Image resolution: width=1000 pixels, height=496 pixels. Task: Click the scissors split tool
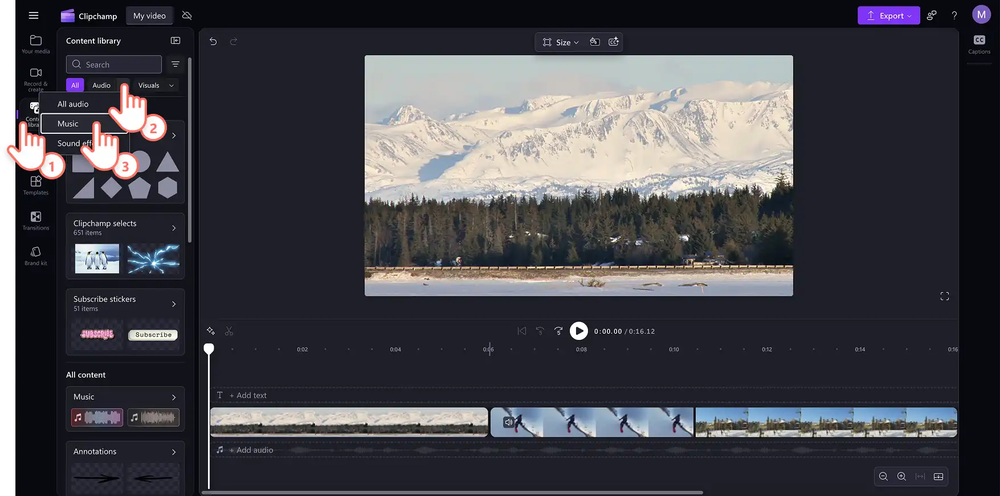coord(229,331)
